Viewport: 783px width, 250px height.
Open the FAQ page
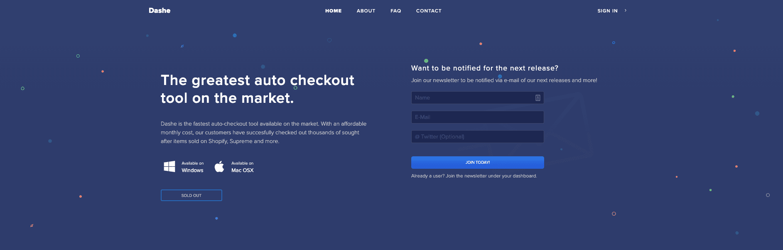point(396,11)
